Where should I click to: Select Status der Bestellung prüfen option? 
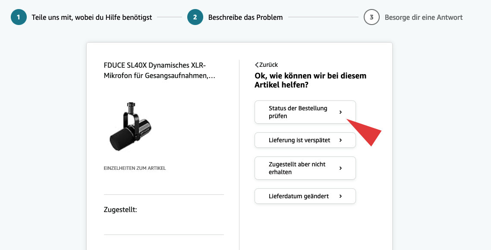pos(298,112)
